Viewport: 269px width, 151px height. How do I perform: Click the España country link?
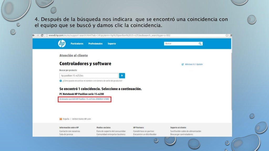[66, 119]
